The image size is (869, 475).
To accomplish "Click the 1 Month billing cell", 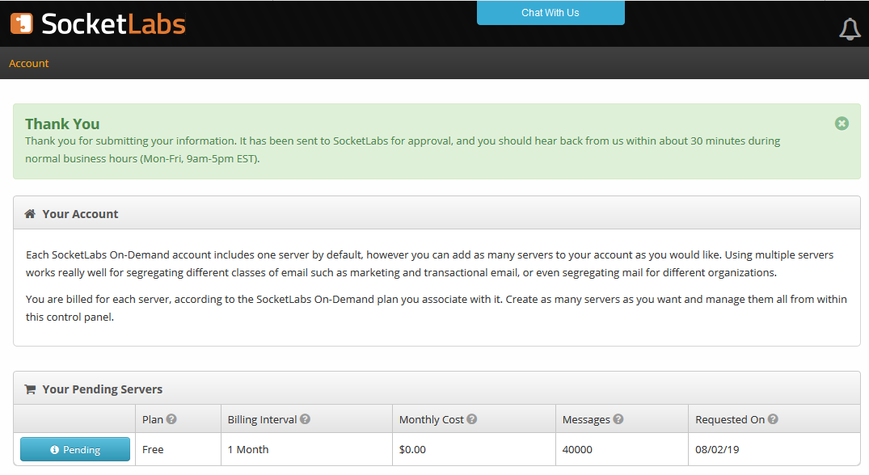I will [306, 449].
